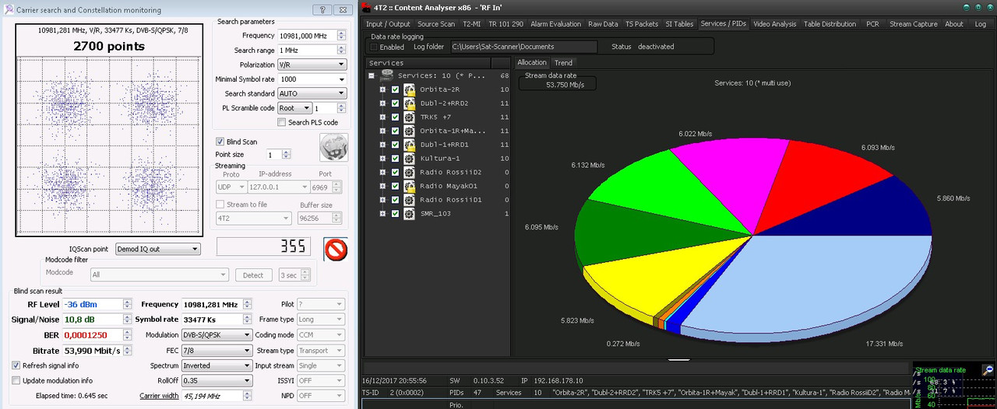Click the Frequency field in Search parameters
Image resolution: width=997 pixels, height=409 pixels.
(312, 36)
